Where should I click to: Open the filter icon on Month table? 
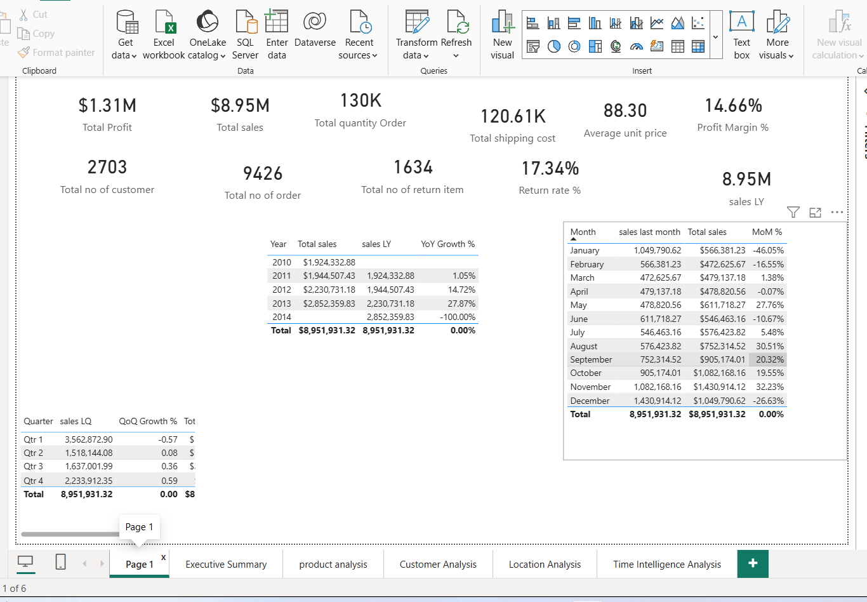793,213
